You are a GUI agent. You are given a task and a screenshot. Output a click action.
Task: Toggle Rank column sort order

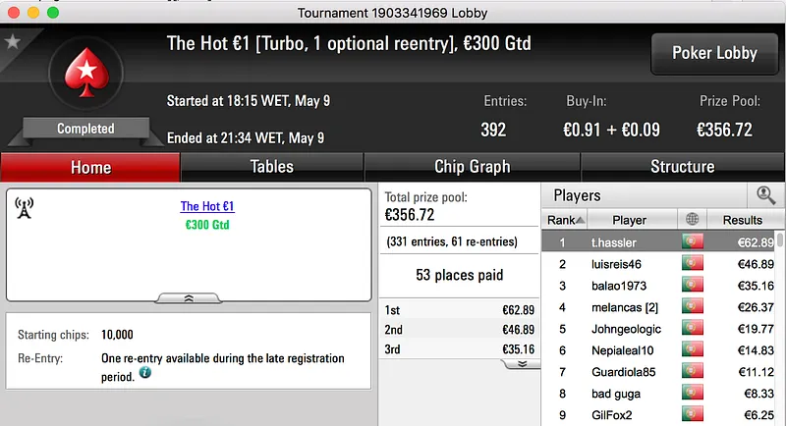click(566, 220)
